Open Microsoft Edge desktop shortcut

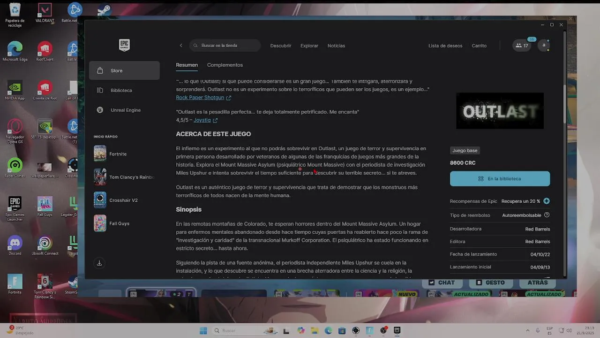pyautogui.click(x=15, y=51)
